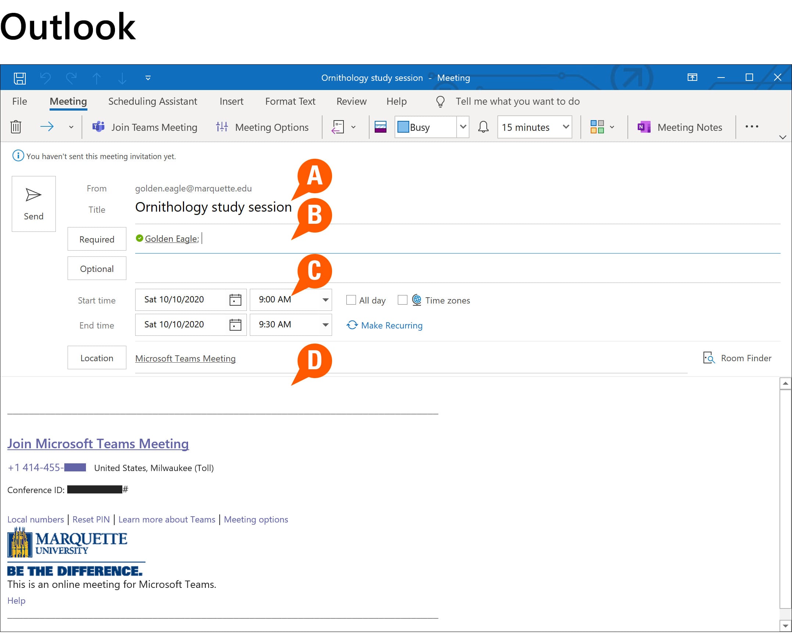Viewport: 792px width, 643px height.
Task: Send the meeting invitation
Action: pos(34,204)
